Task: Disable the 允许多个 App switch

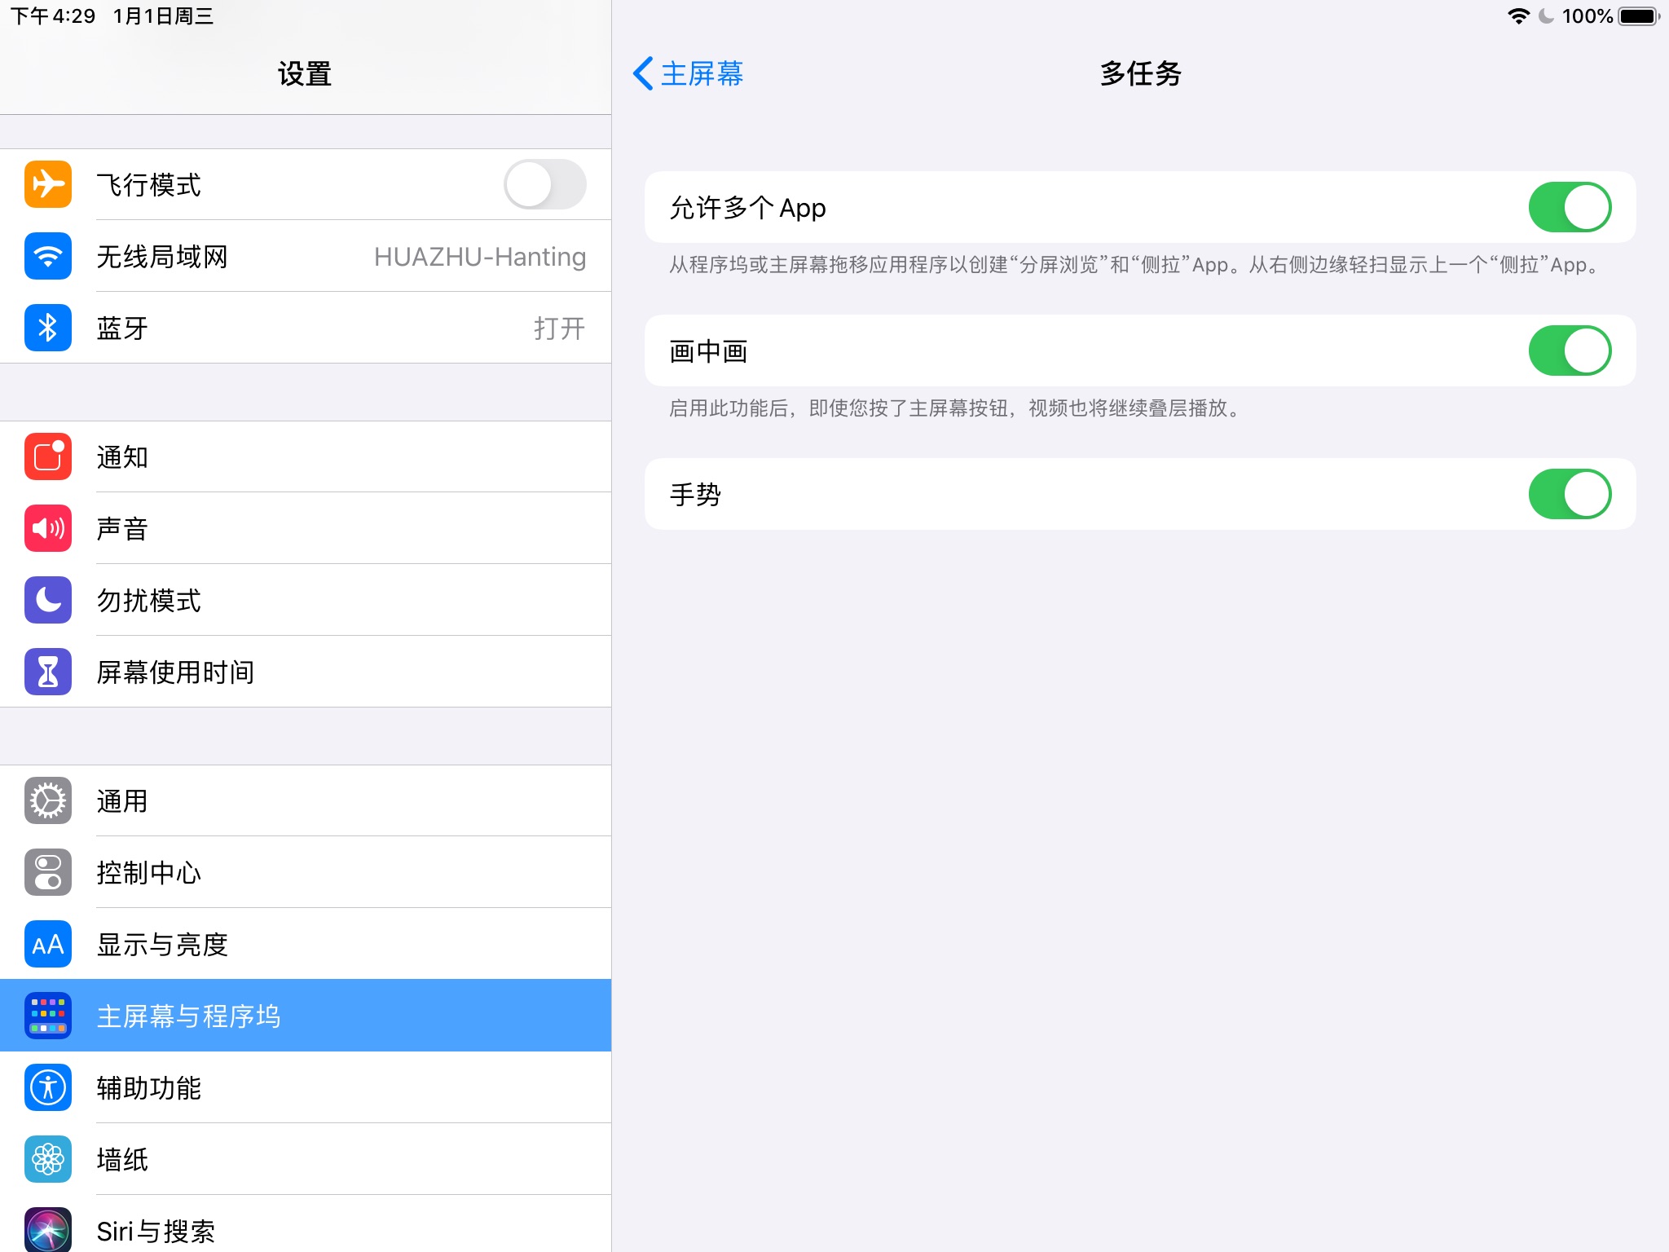Action: point(1570,207)
